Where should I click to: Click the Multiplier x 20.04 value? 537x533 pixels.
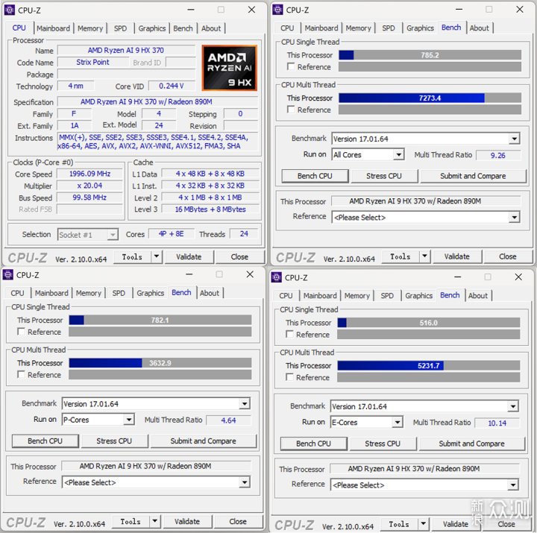pyautogui.click(x=89, y=186)
